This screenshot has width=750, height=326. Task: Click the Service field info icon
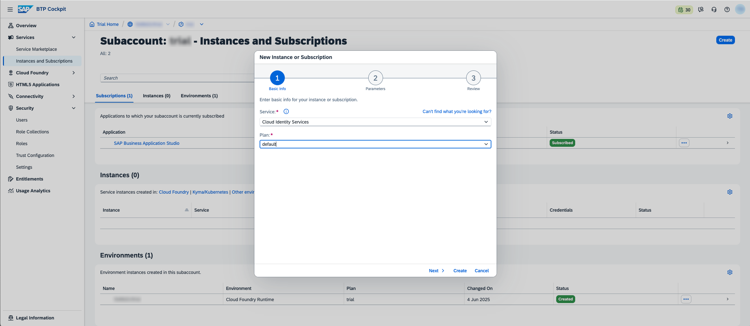tap(286, 111)
